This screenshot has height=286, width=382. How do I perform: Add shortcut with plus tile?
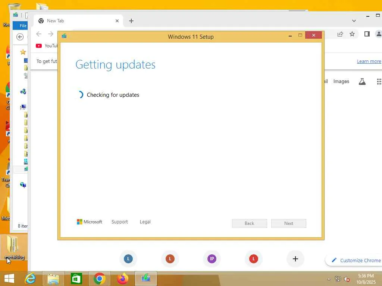pyautogui.click(x=295, y=259)
